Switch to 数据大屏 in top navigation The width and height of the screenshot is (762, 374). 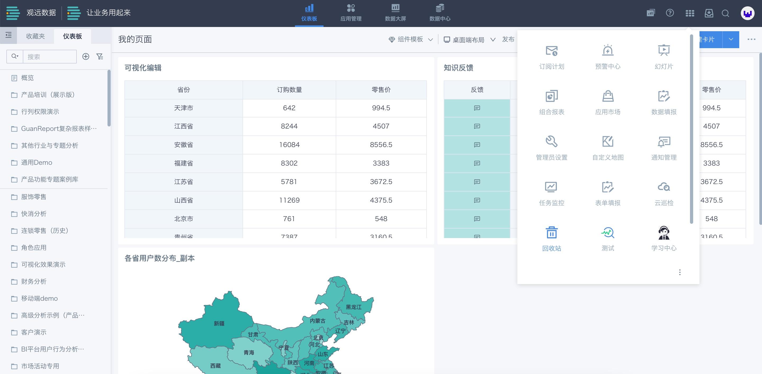(x=395, y=13)
